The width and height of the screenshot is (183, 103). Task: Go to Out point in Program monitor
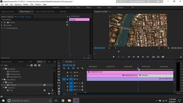pyautogui.click(x=148, y=57)
